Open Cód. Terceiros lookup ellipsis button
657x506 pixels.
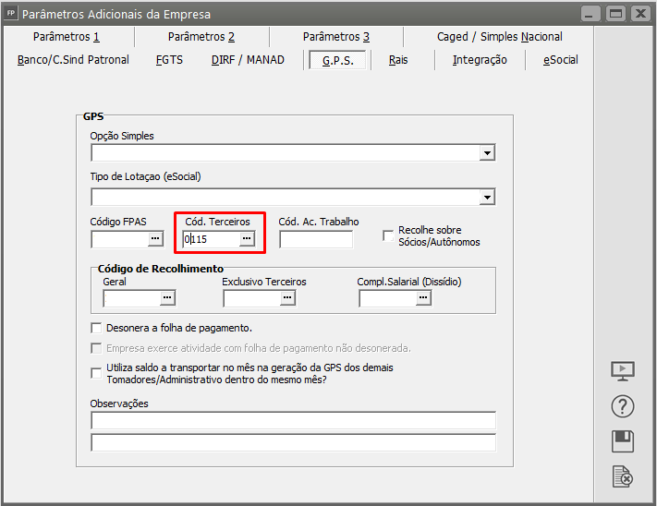click(247, 239)
